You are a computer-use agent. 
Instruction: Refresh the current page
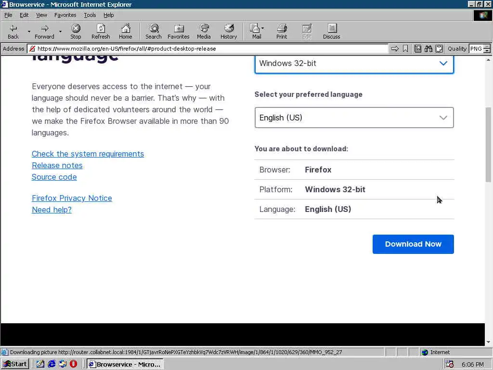(101, 31)
